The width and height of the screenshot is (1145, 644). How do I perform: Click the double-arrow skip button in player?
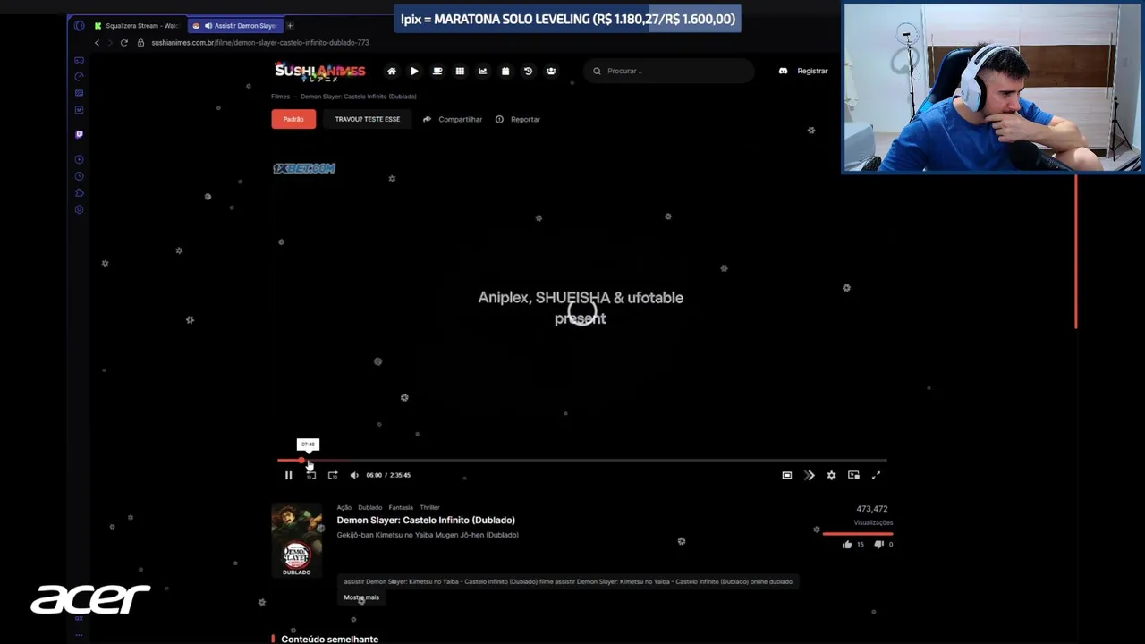coord(810,475)
